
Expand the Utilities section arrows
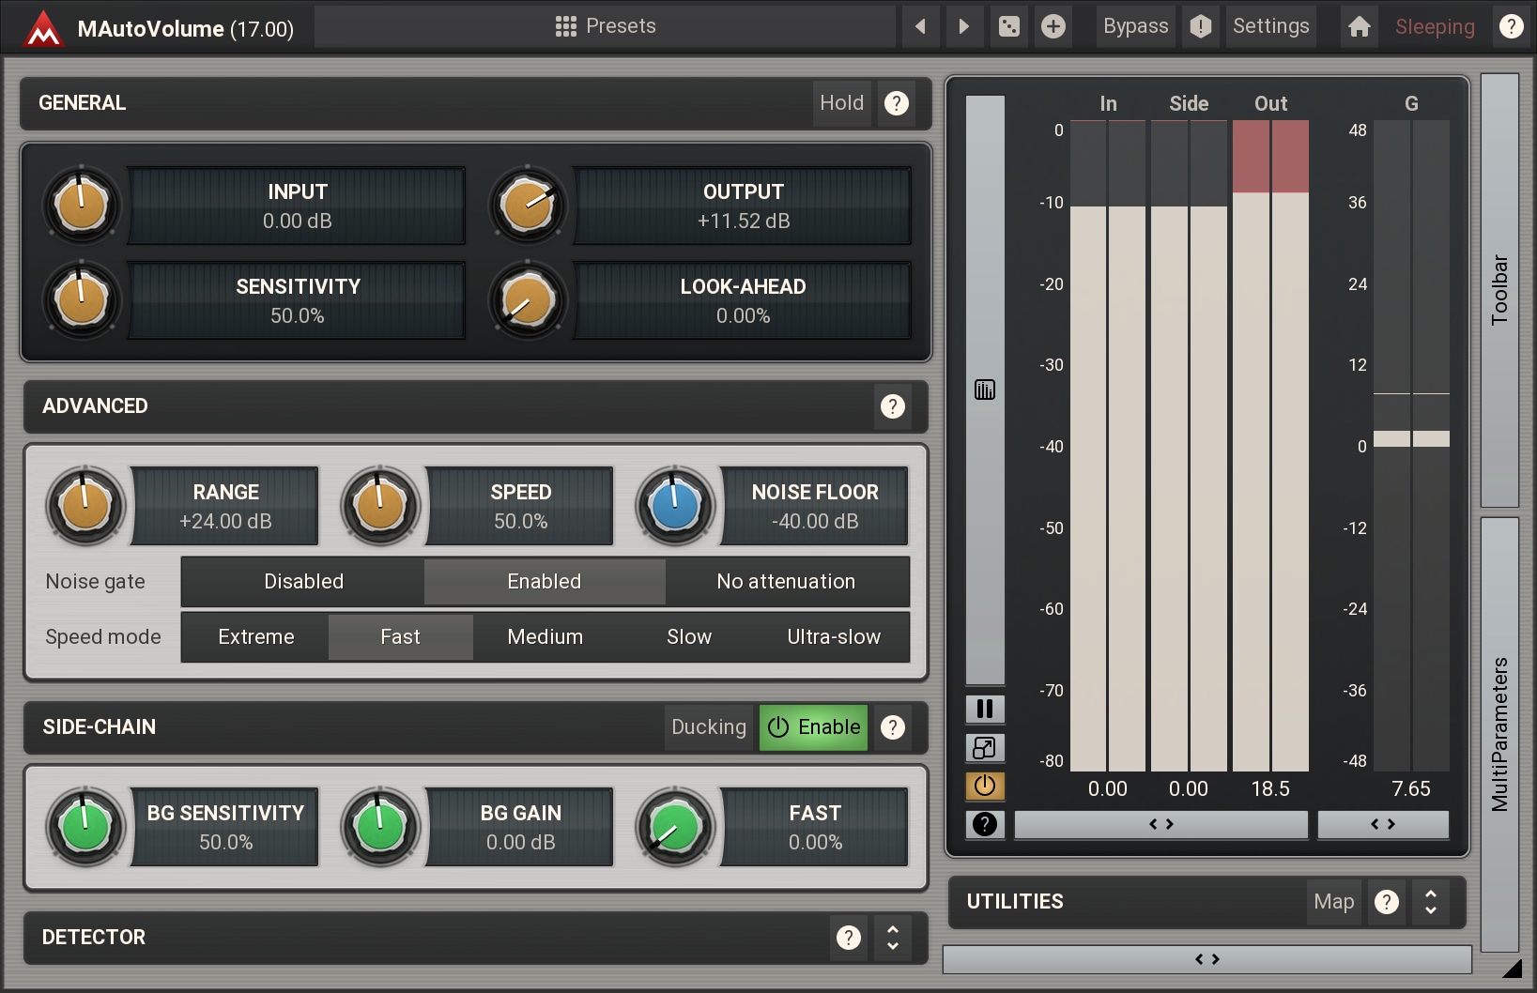tap(1430, 902)
